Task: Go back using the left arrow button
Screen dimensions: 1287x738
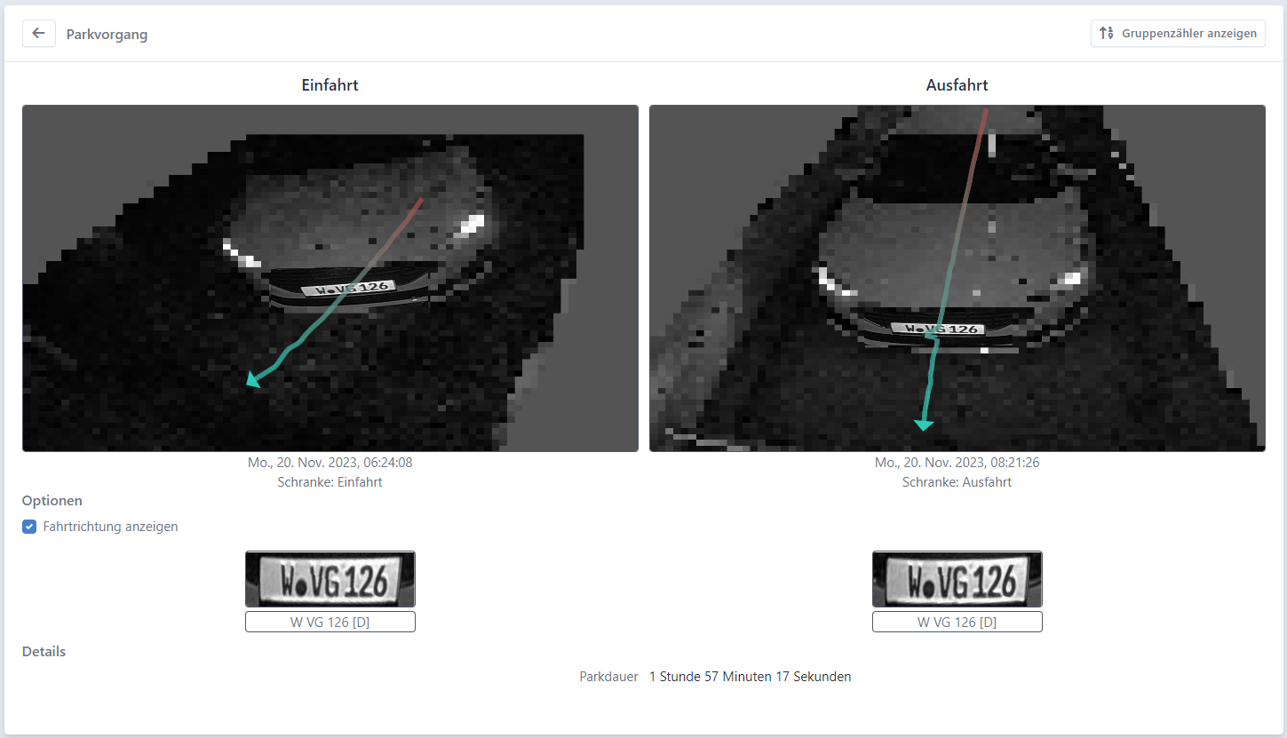Action: click(x=39, y=34)
